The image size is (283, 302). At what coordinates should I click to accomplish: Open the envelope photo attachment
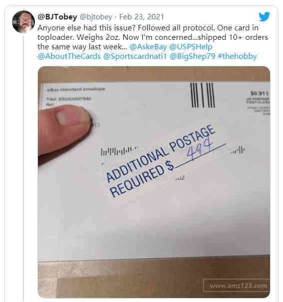(154, 182)
